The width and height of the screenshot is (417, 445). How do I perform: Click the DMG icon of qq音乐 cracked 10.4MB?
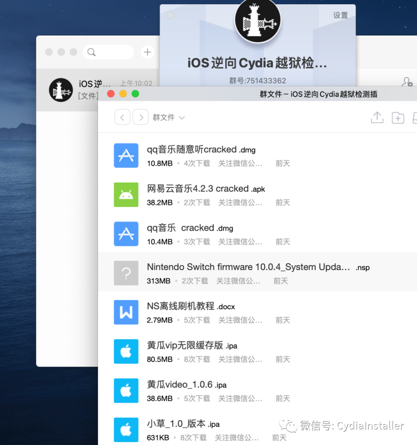pos(126,234)
